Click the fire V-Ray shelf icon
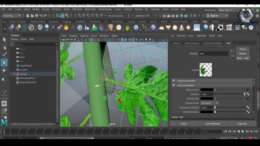Screen dimensions: 260x146 66,28
